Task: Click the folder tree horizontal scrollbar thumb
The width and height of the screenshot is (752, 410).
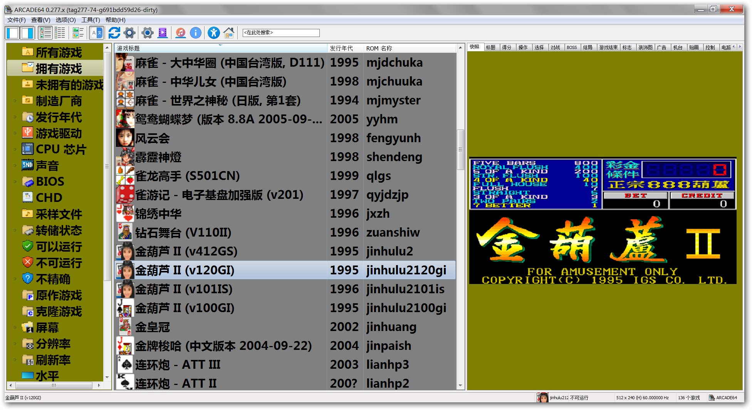Action: coord(54,385)
